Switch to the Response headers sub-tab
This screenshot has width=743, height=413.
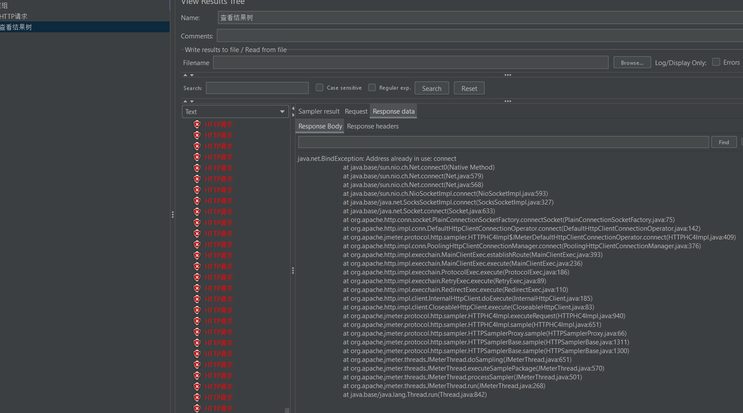coord(373,126)
